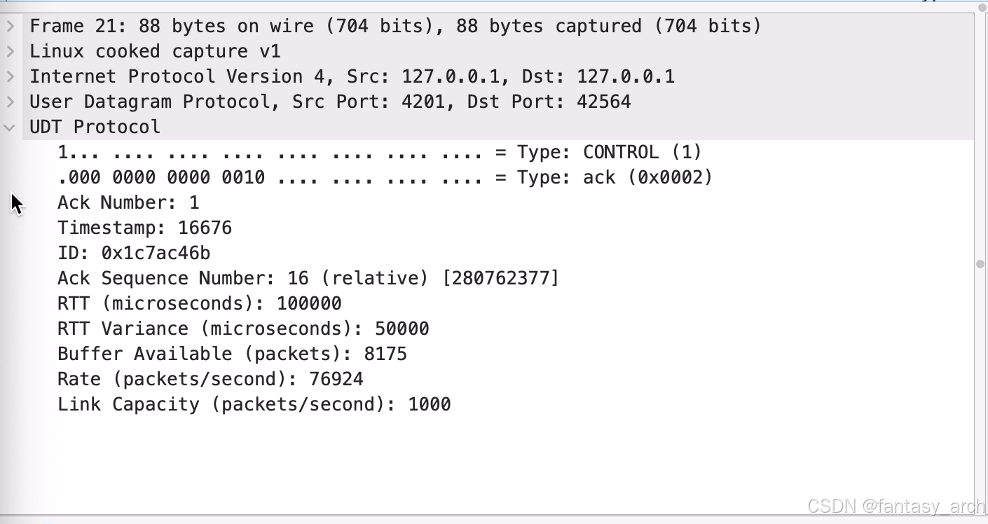988x524 pixels.
Task: Expand the Frame 21 details row
Action: (10, 26)
